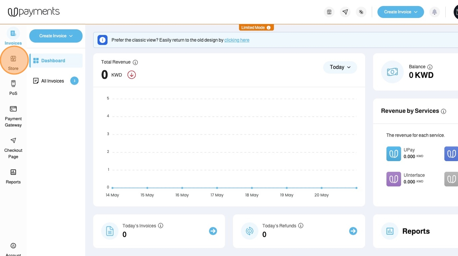Open sidebar Create Invoice dropdown button
The width and height of the screenshot is (458, 256).
(56, 36)
